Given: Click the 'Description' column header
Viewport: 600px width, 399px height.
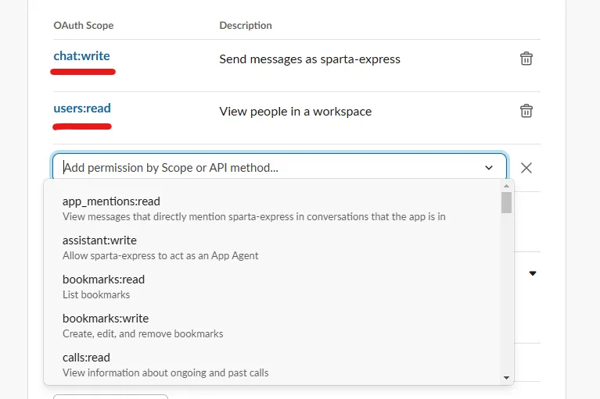Looking at the screenshot, I should (246, 26).
